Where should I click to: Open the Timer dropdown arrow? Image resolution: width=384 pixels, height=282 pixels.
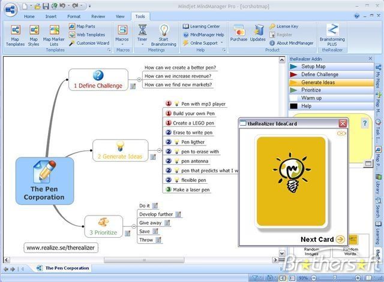click(x=142, y=44)
